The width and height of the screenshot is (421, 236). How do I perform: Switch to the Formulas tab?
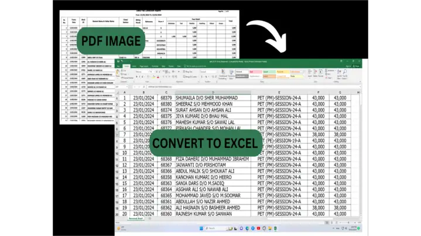click(x=155, y=66)
